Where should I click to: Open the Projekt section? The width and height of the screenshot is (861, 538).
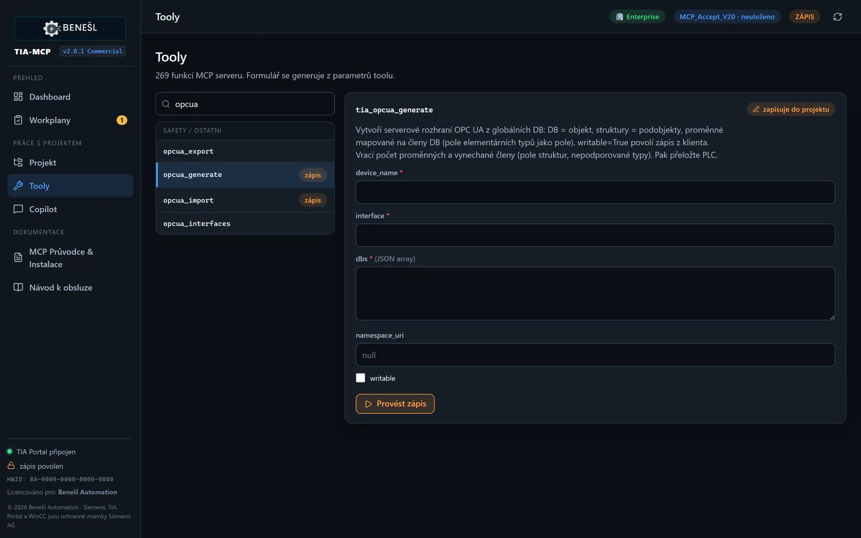click(70, 163)
